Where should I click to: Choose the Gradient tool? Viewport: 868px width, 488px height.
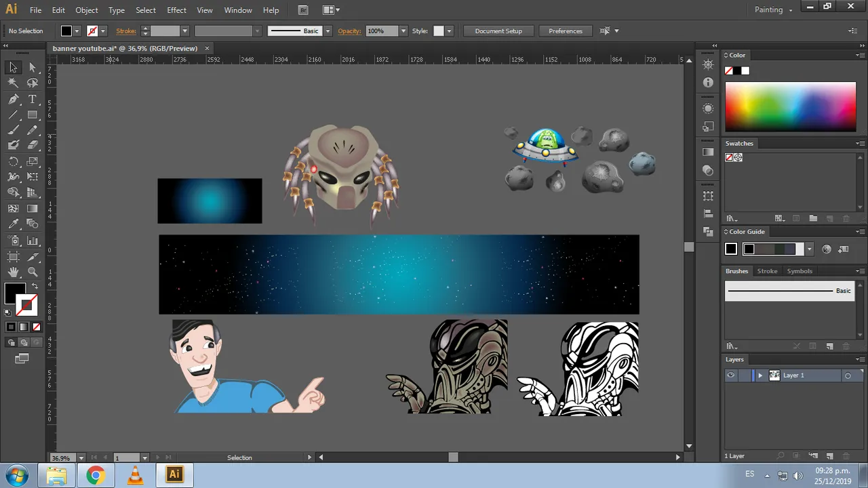[x=33, y=209]
